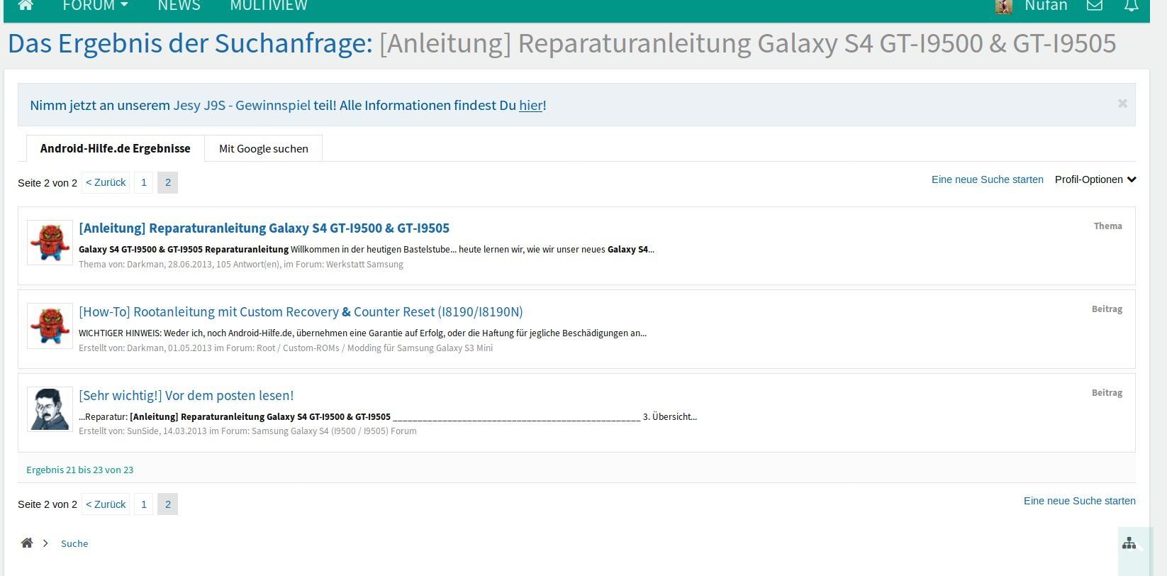Open the Werkstatt Samsung forum link
Screen dimensions: 1167x576
[364, 264]
